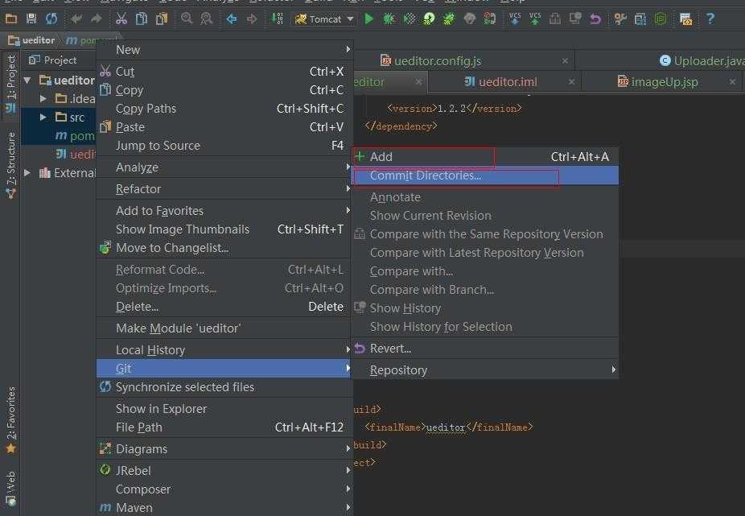
Task: Switch to the imageUp.jsp editor tab
Action: [x=664, y=81]
